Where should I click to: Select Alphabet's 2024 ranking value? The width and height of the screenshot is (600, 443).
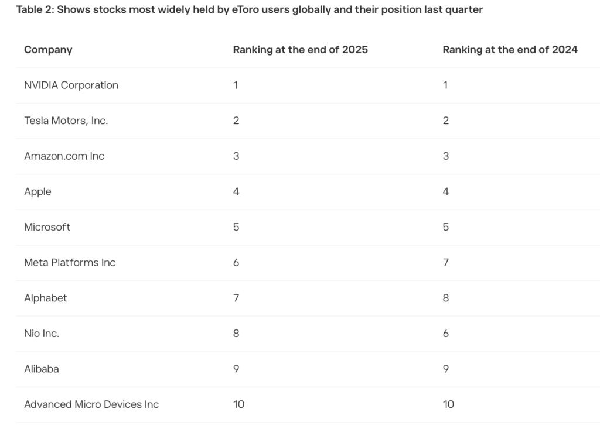pyautogui.click(x=446, y=298)
